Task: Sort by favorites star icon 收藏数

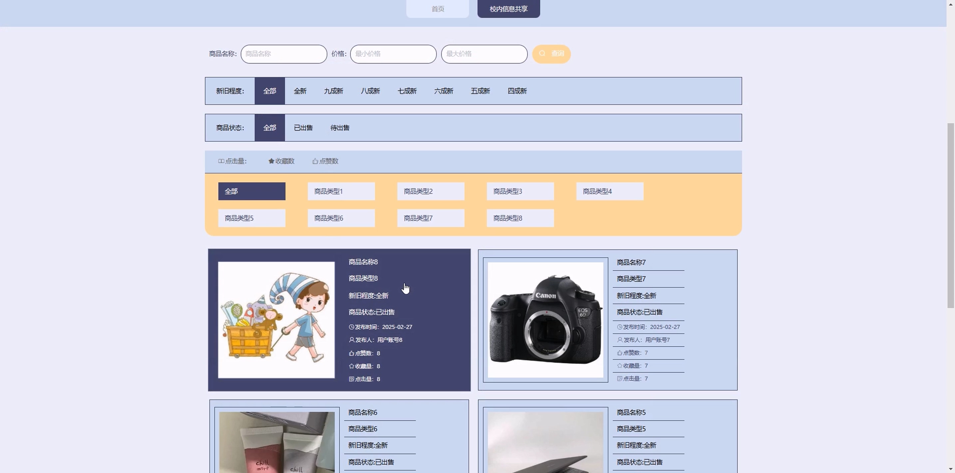Action: 271,161
